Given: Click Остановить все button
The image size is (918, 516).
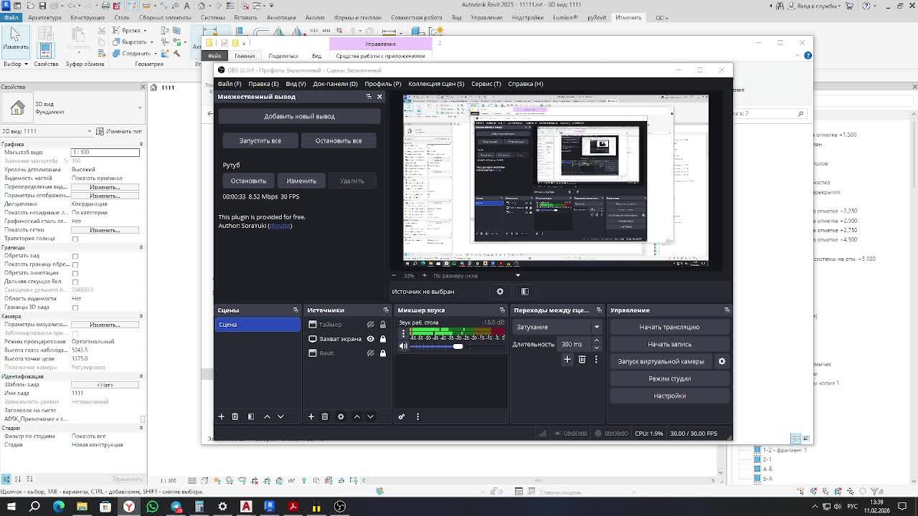Looking at the screenshot, I should (339, 140).
